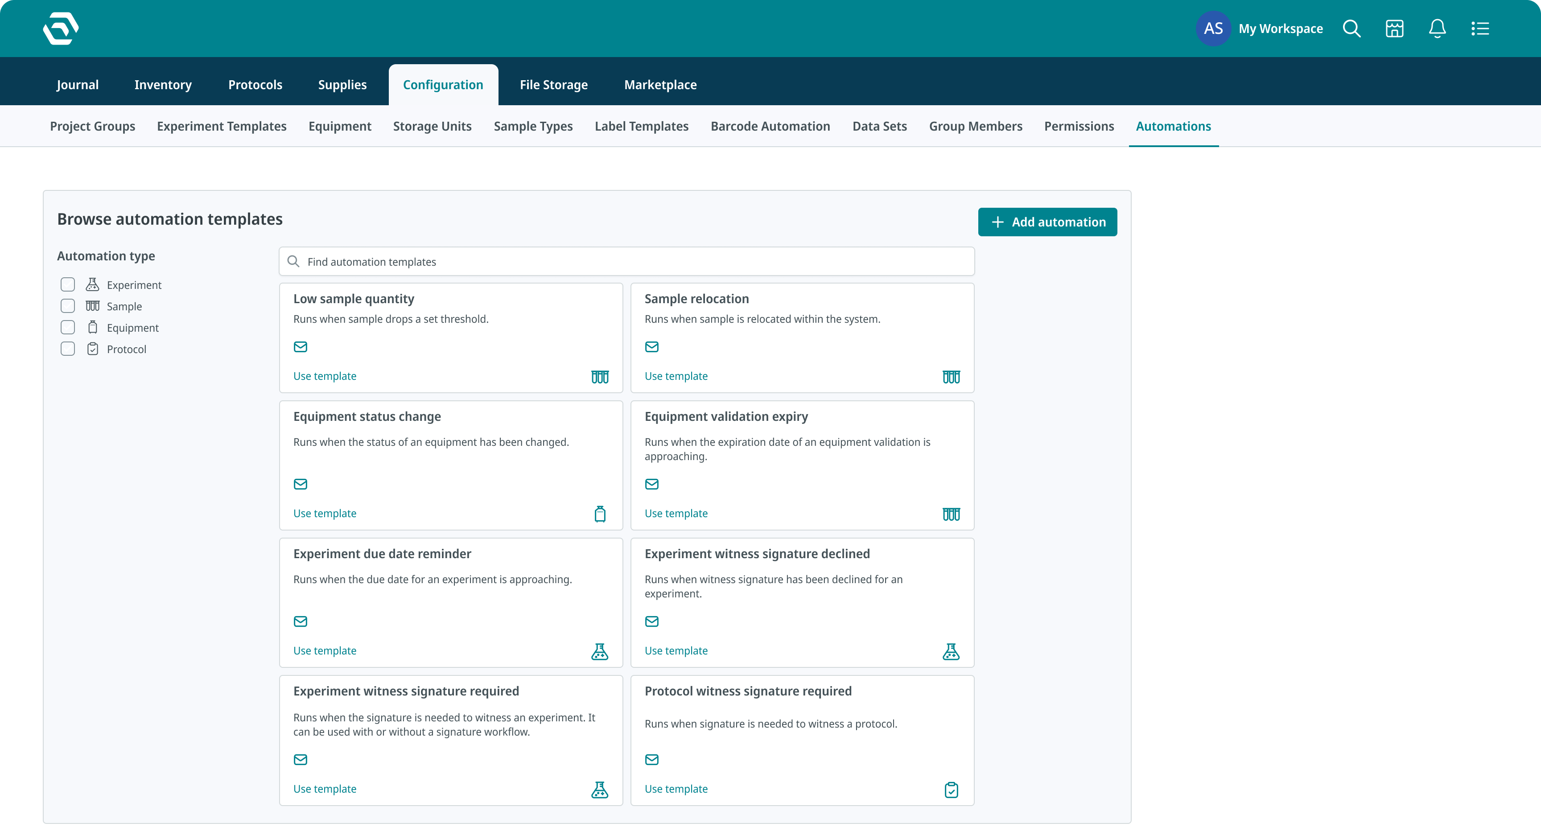Screen dimensions: 1541x831
Task: Click email icon on Low sample quantity card
Action: click(x=300, y=347)
